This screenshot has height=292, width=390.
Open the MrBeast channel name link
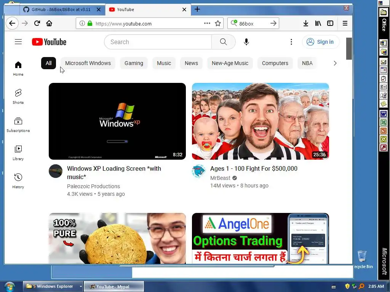[x=220, y=178]
